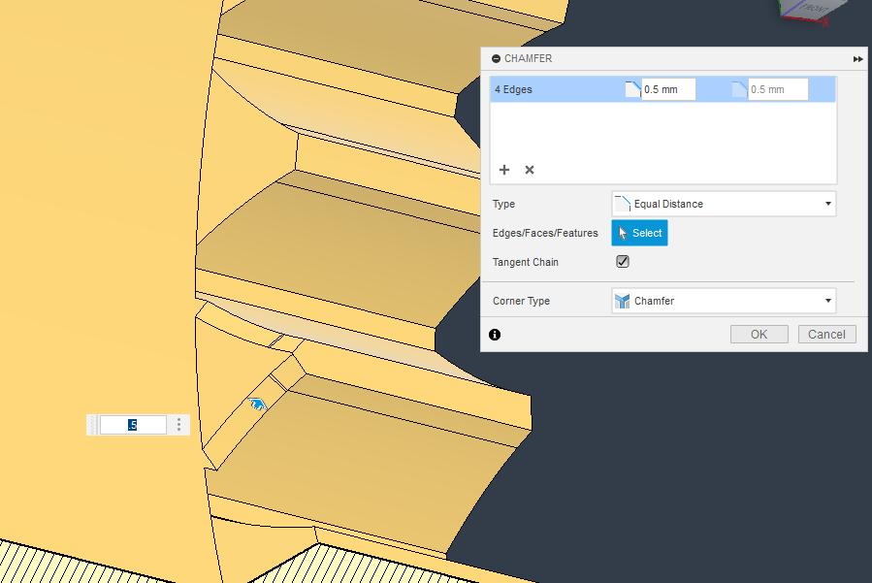
Task: Toggle Tangent Chain off then verify selection
Action: pyautogui.click(x=622, y=261)
